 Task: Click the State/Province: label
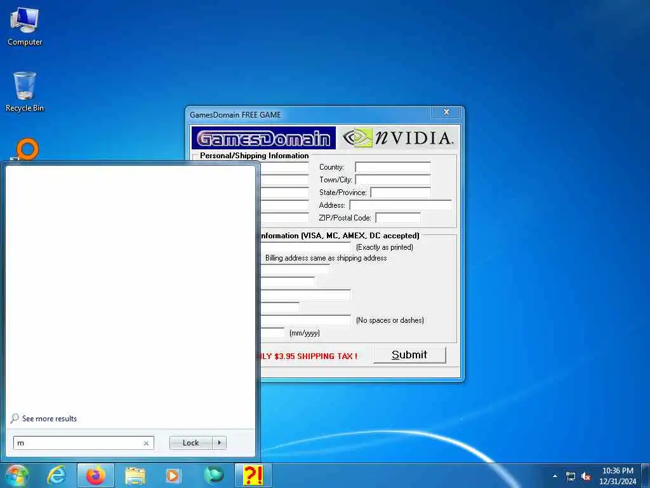coord(343,193)
